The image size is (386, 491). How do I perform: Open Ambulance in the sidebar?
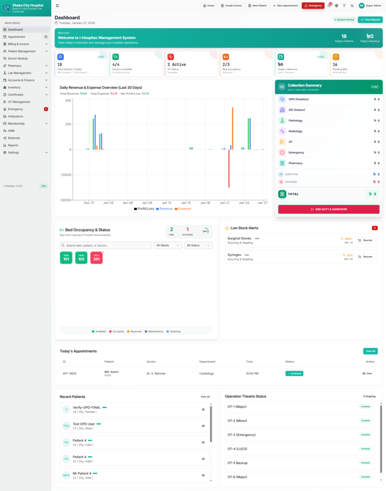point(15,116)
